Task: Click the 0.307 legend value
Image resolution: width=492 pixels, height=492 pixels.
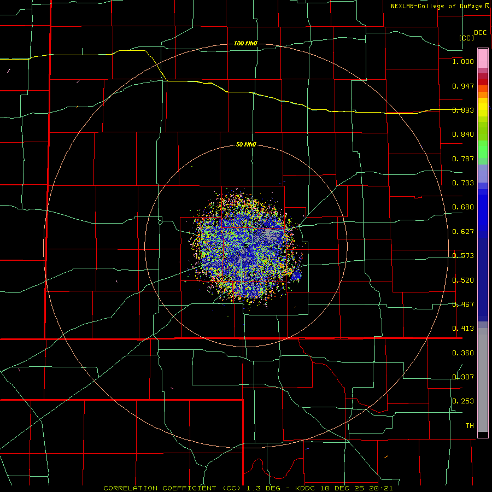Action: click(x=463, y=377)
